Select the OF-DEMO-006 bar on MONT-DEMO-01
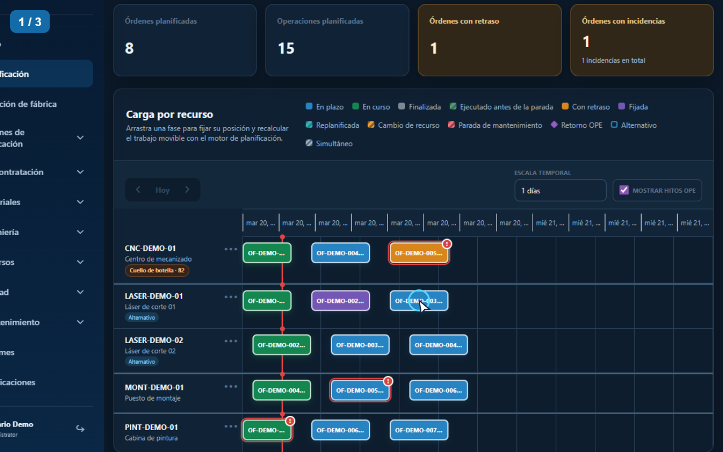Screen dimensions: 723x452 pos(438,390)
